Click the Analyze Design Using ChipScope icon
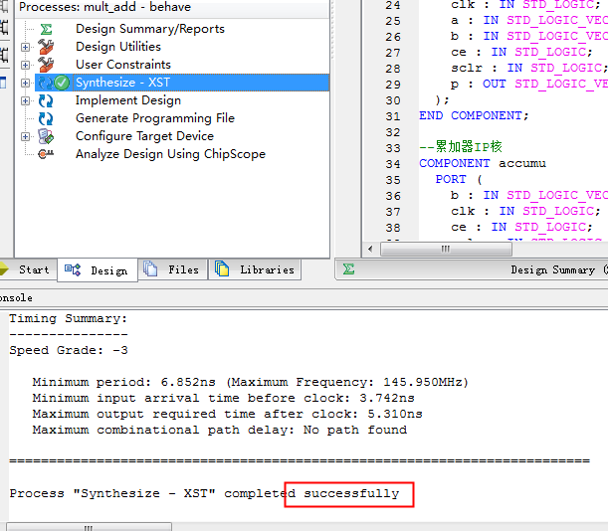Viewport: 608px width, 531px height. pyautogui.click(x=46, y=154)
